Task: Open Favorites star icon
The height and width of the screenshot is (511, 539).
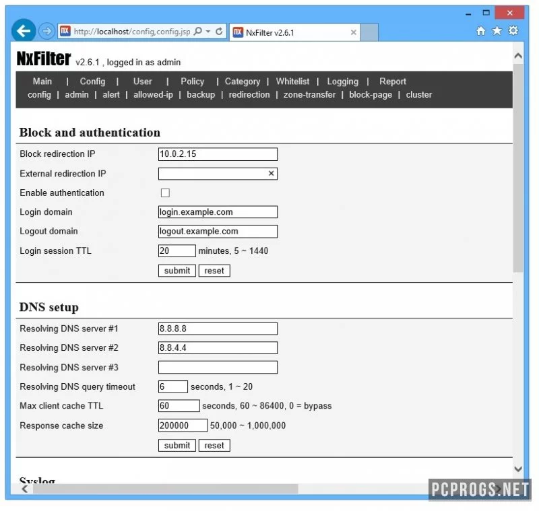Action: [497, 31]
